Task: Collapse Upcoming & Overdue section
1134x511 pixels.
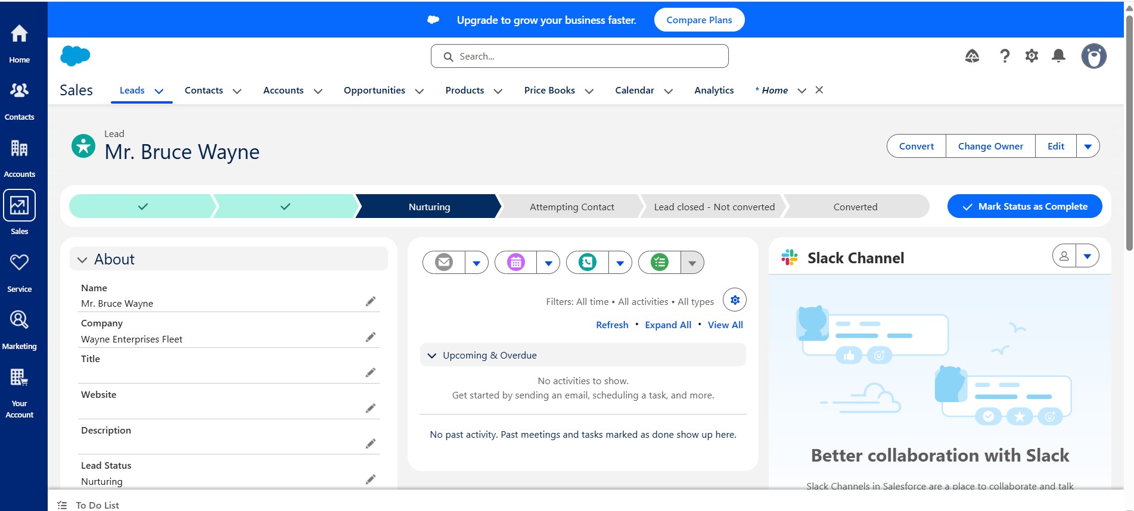Action: pos(432,356)
